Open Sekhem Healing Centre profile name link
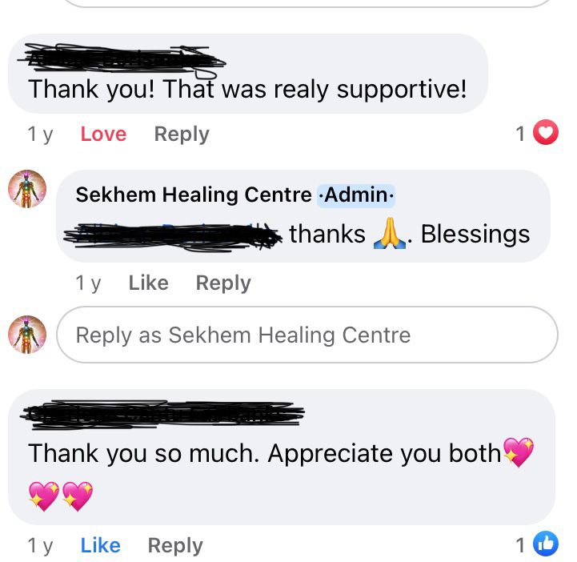This screenshot has height=562, width=577. tap(194, 195)
